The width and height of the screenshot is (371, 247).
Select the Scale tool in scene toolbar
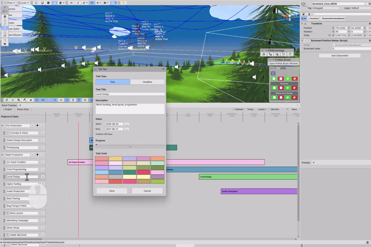pos(5,28)
